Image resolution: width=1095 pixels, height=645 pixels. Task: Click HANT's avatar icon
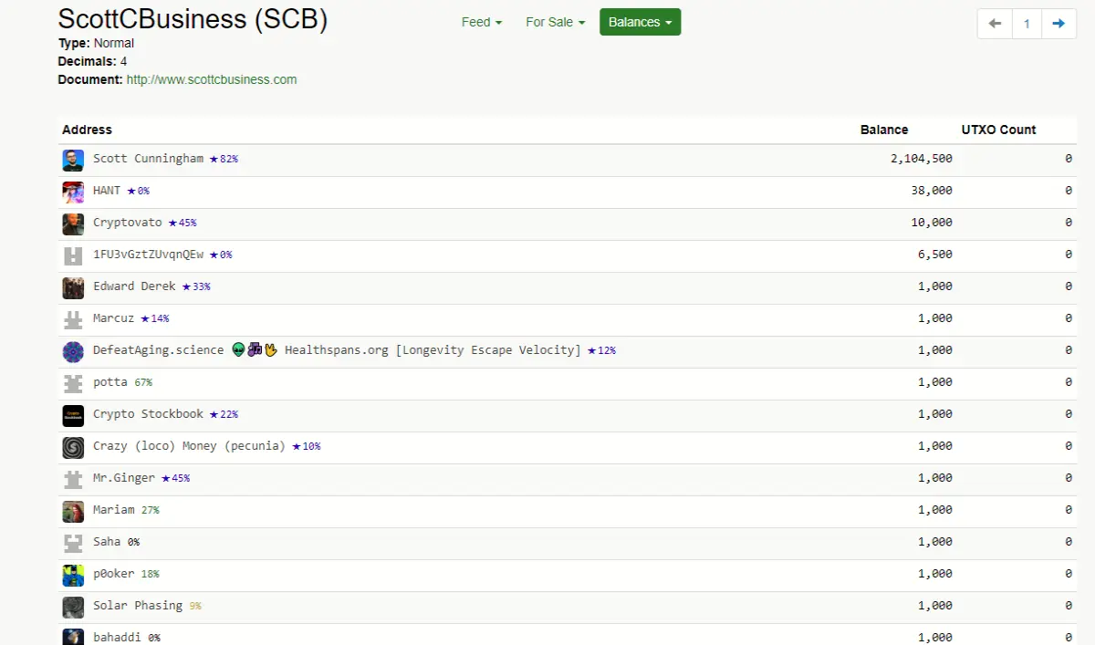(73, 192)
